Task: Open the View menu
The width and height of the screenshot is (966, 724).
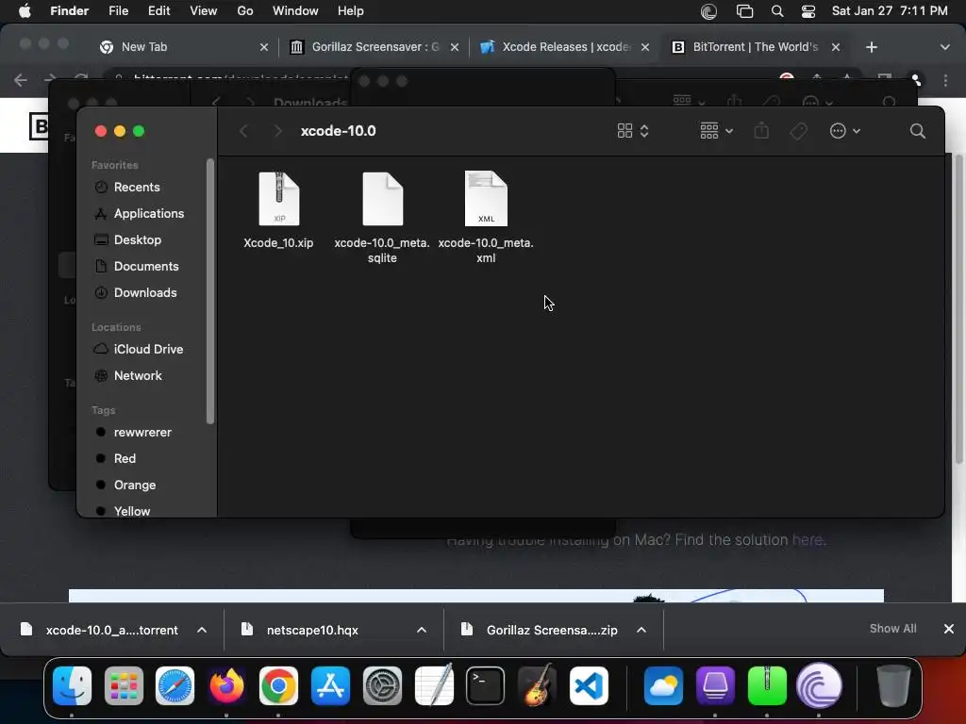Action: [204, 11]
